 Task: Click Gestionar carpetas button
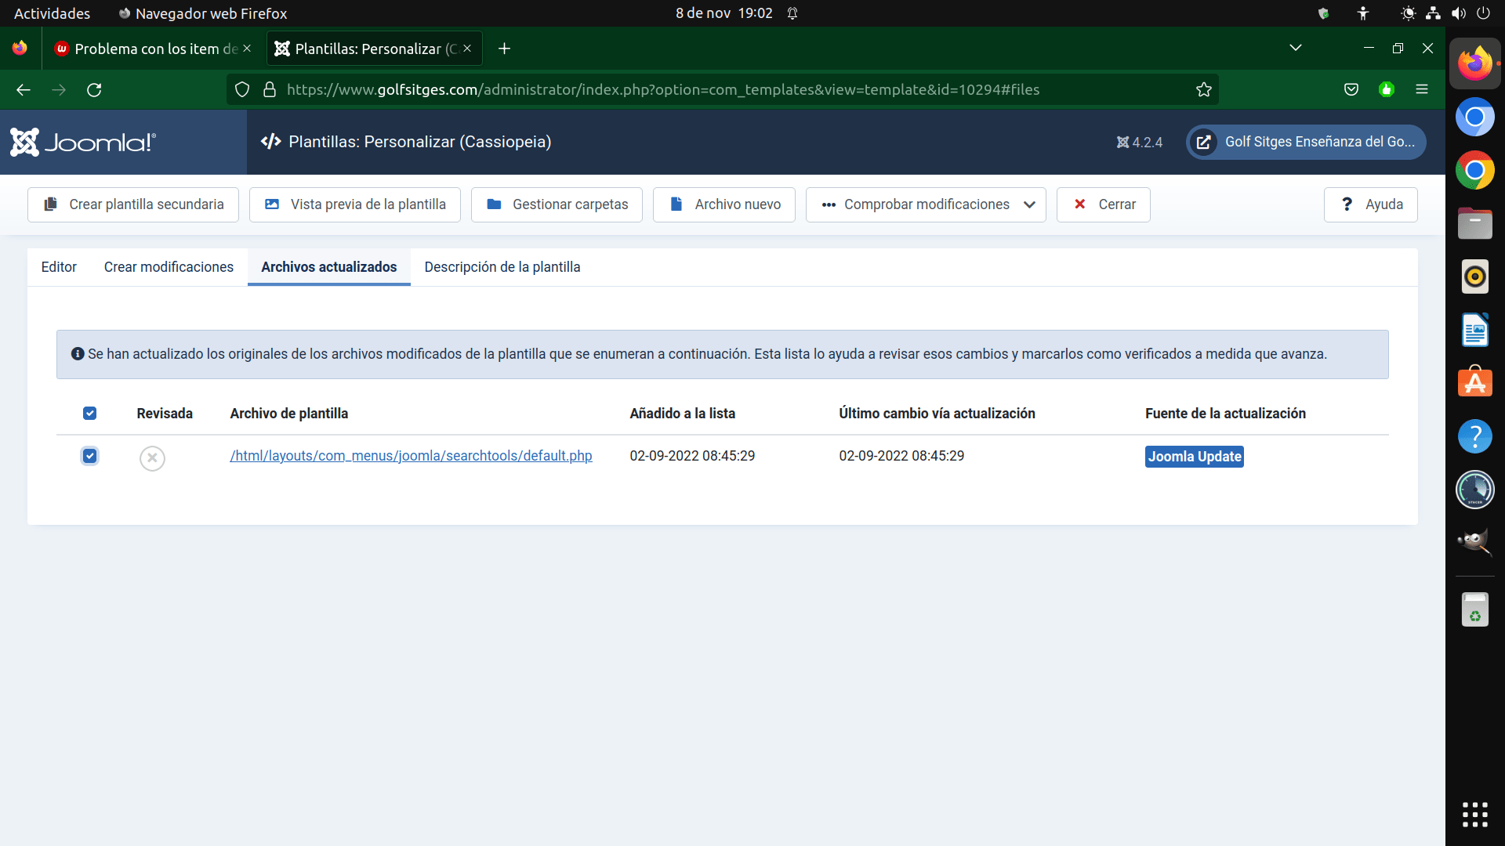point(557,204)
